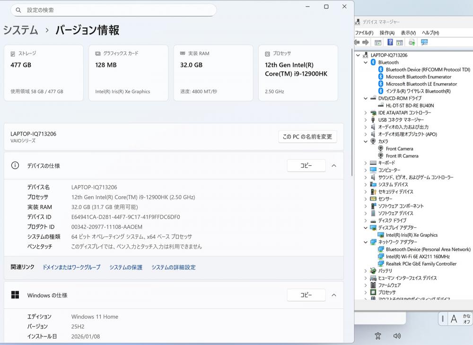Open the 表示(V) menu
This screenshot has height=345, width=473.
pyautogui.click(x=408, y=33)
